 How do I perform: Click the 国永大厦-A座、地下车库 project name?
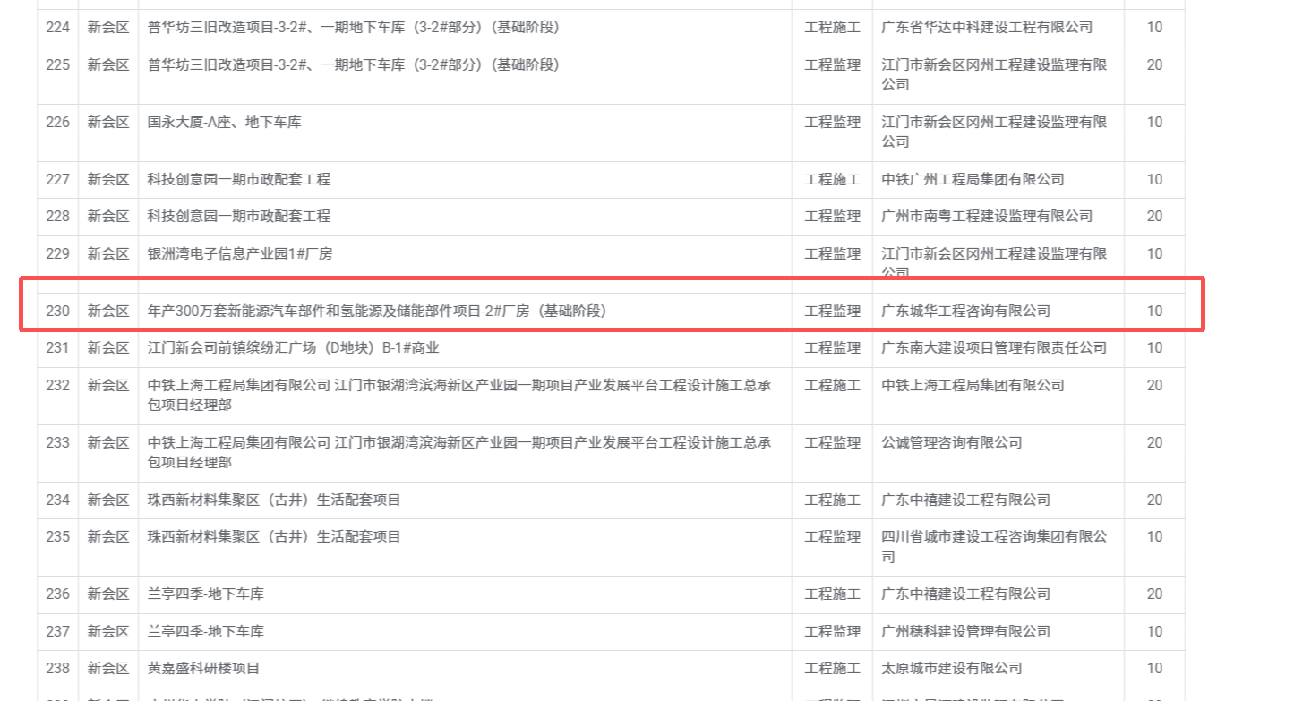click(224, 122)
